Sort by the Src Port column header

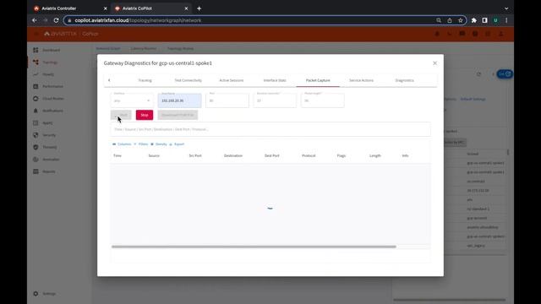[x=195, y=155]
